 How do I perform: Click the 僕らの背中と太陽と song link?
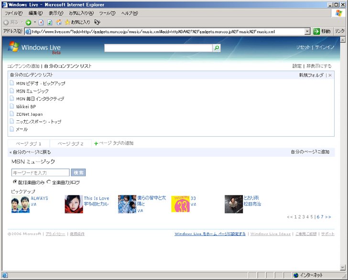(x=152, y=201)
